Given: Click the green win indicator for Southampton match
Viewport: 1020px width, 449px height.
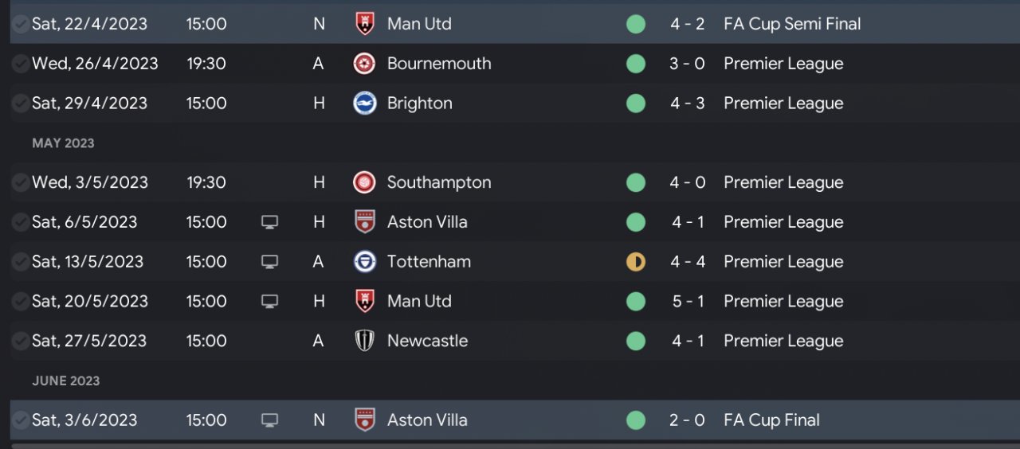Looking at the screenshot, I should (x=635, y=182).
